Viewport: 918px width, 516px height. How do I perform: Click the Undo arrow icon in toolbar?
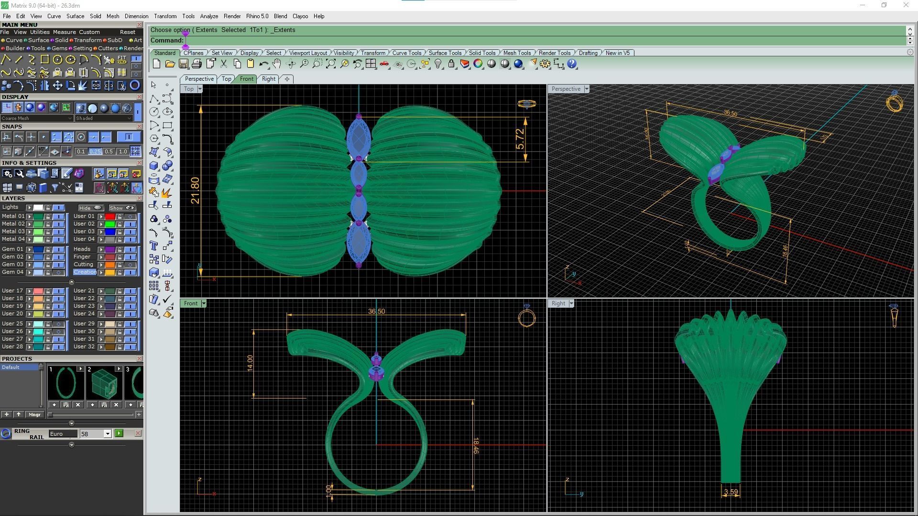[263, 64]
